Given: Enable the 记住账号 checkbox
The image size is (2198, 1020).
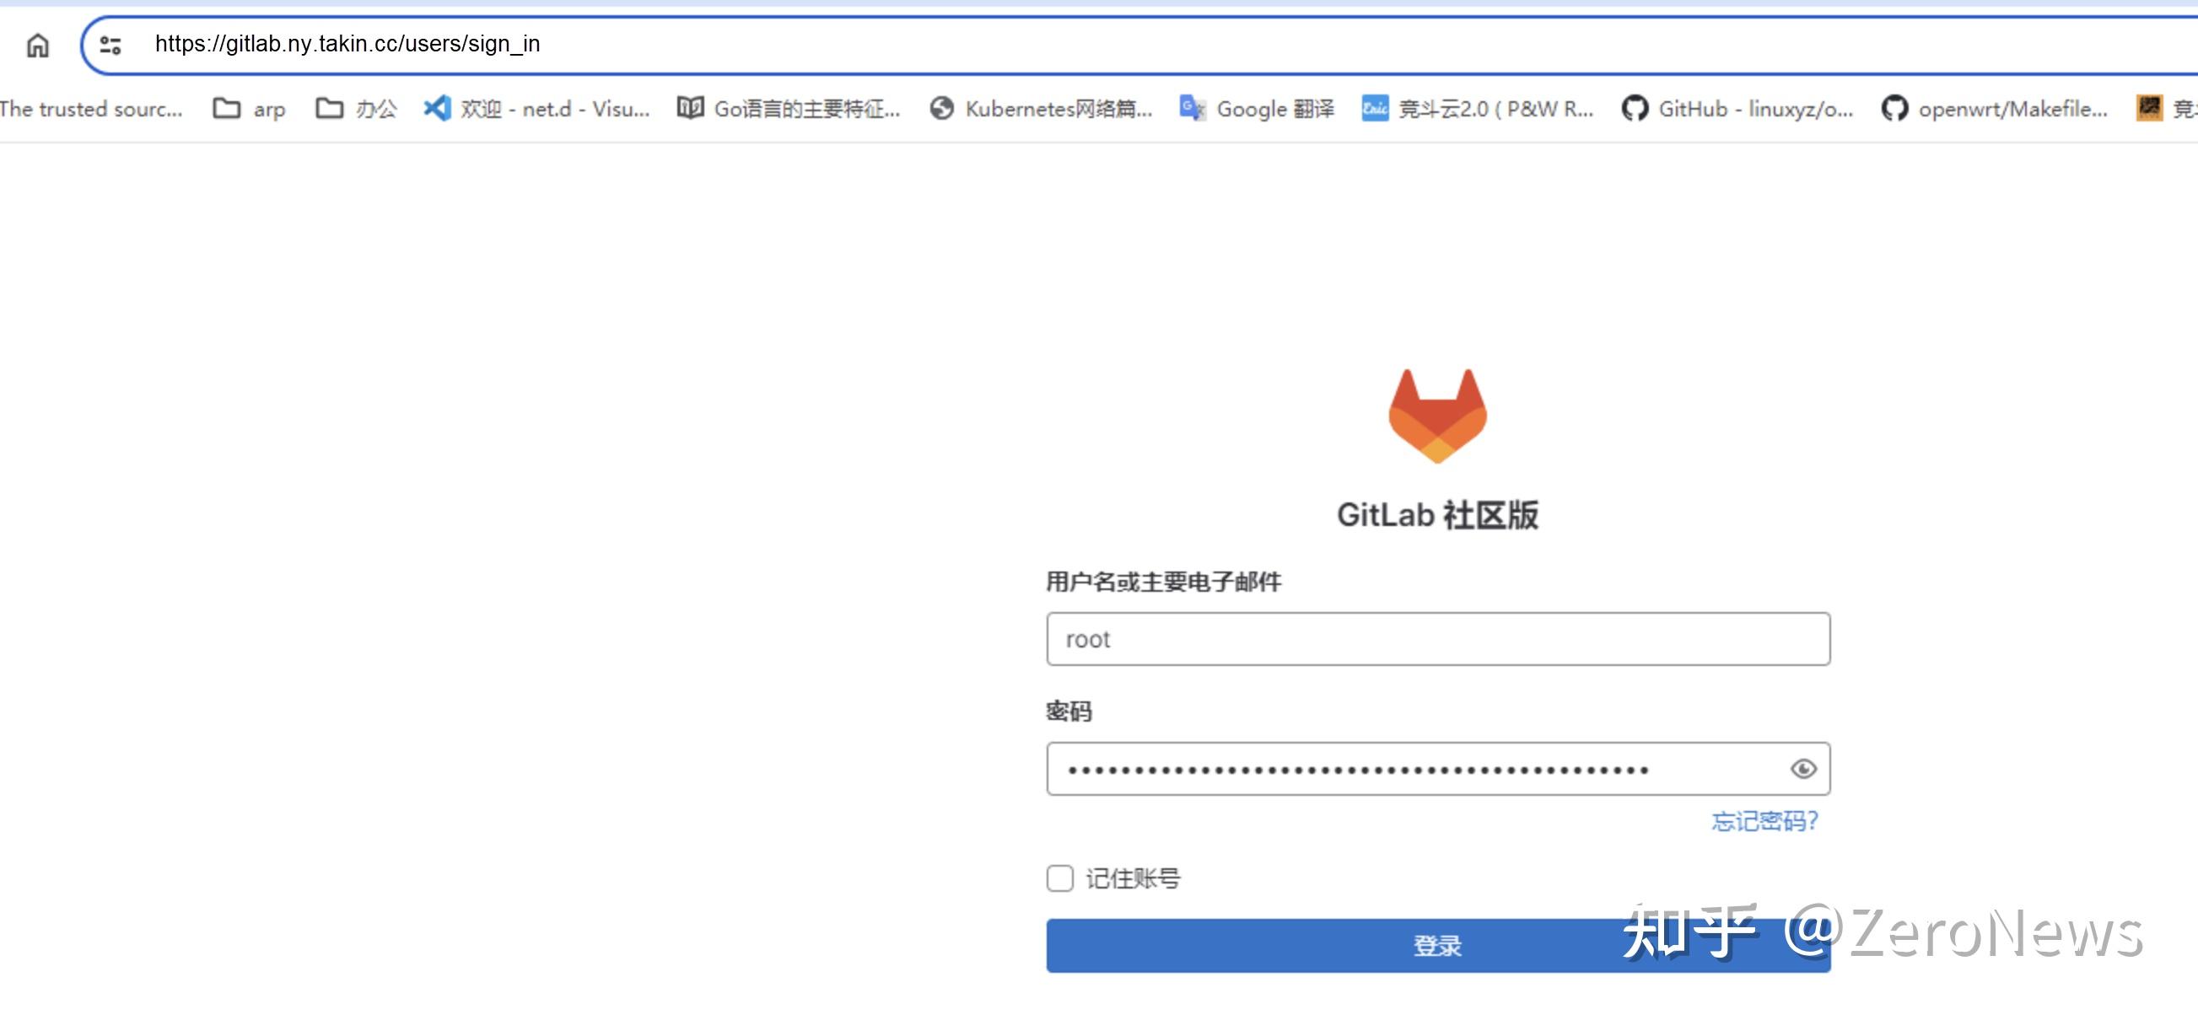Looking at the screenshot, I should pos(1059,878).
